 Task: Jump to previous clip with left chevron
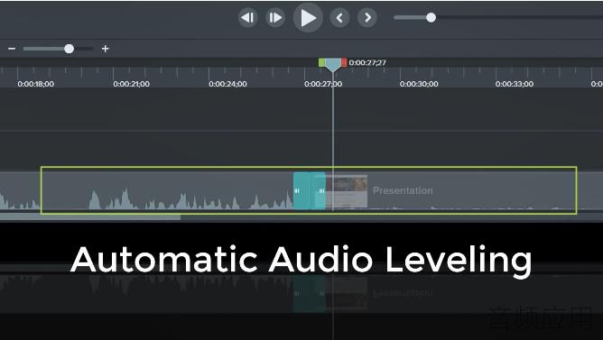339,18
